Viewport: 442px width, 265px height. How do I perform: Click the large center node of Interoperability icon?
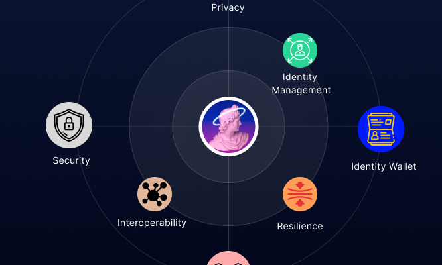point(153,195)
